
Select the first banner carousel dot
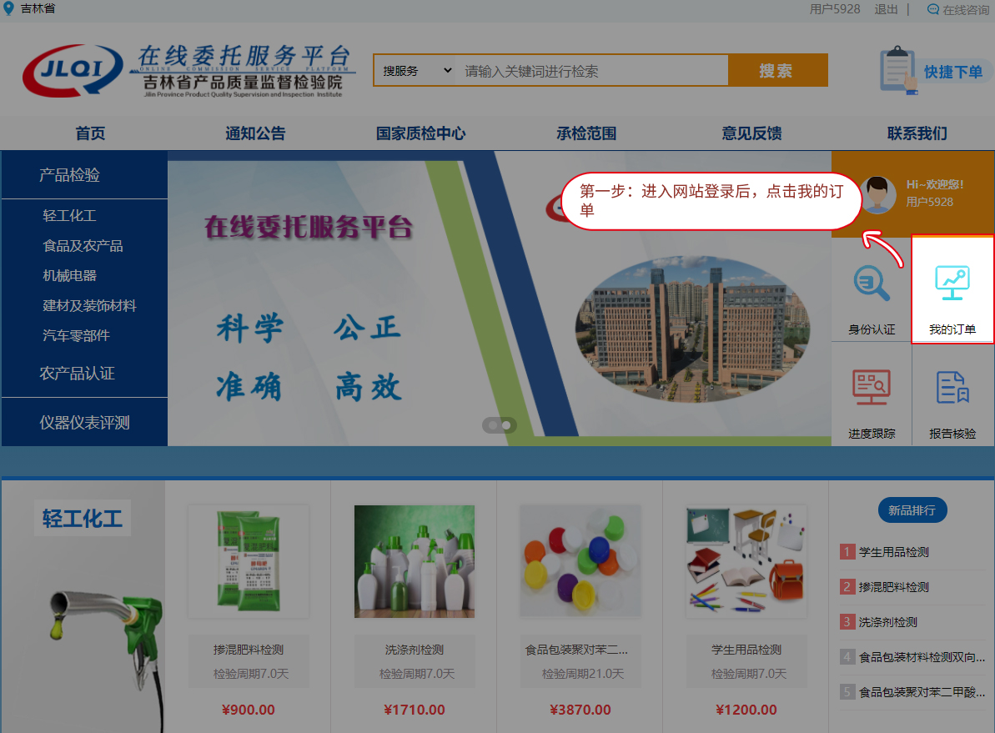(x=493, y=425)
